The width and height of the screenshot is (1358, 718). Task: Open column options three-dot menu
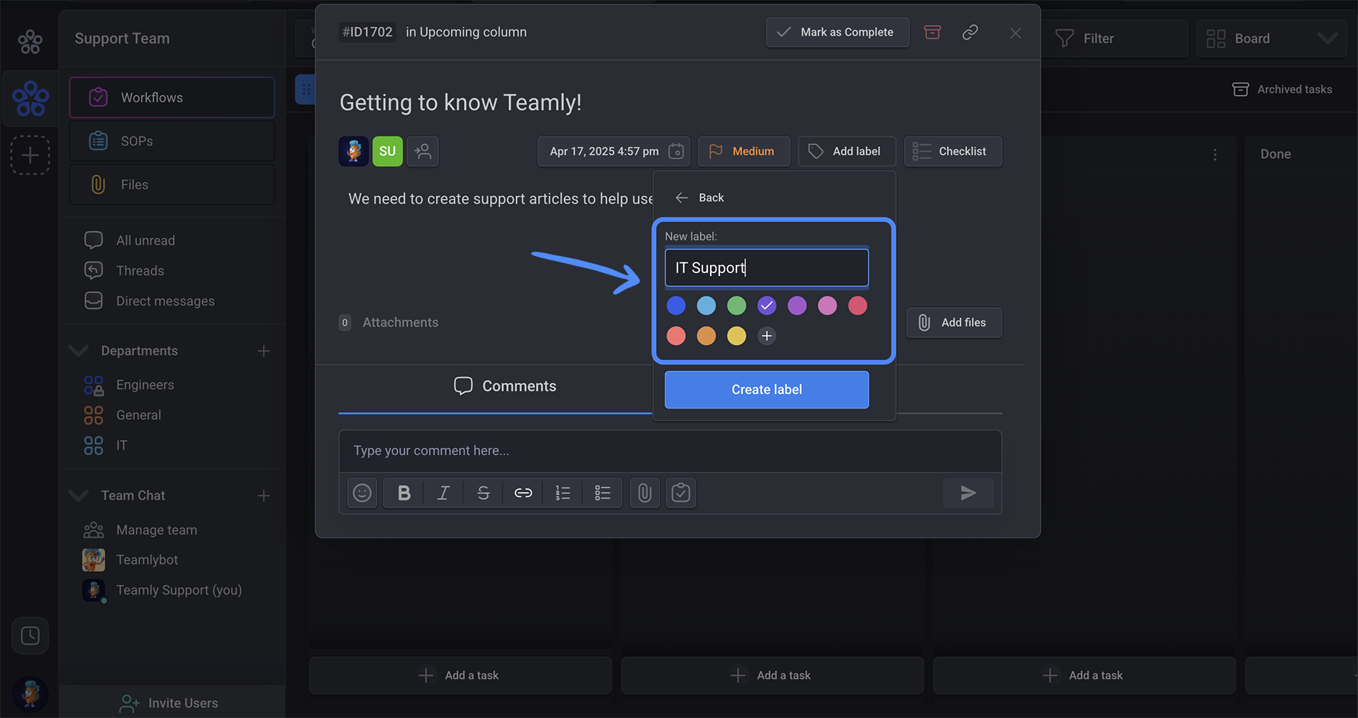click(x=1215, y=155)
